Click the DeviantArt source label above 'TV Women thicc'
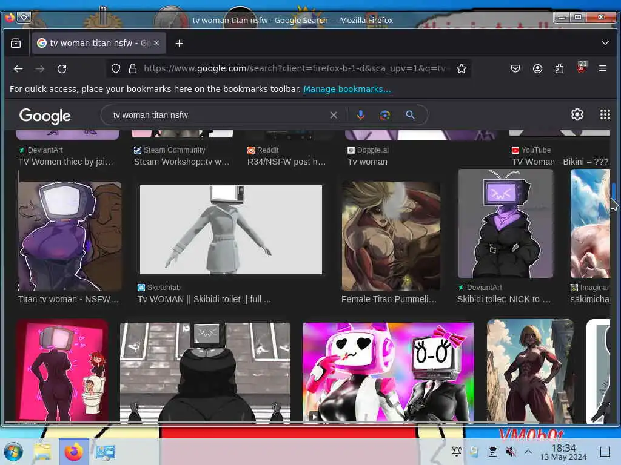Screen dimensions: 621x465 click(x=45, y=150)
